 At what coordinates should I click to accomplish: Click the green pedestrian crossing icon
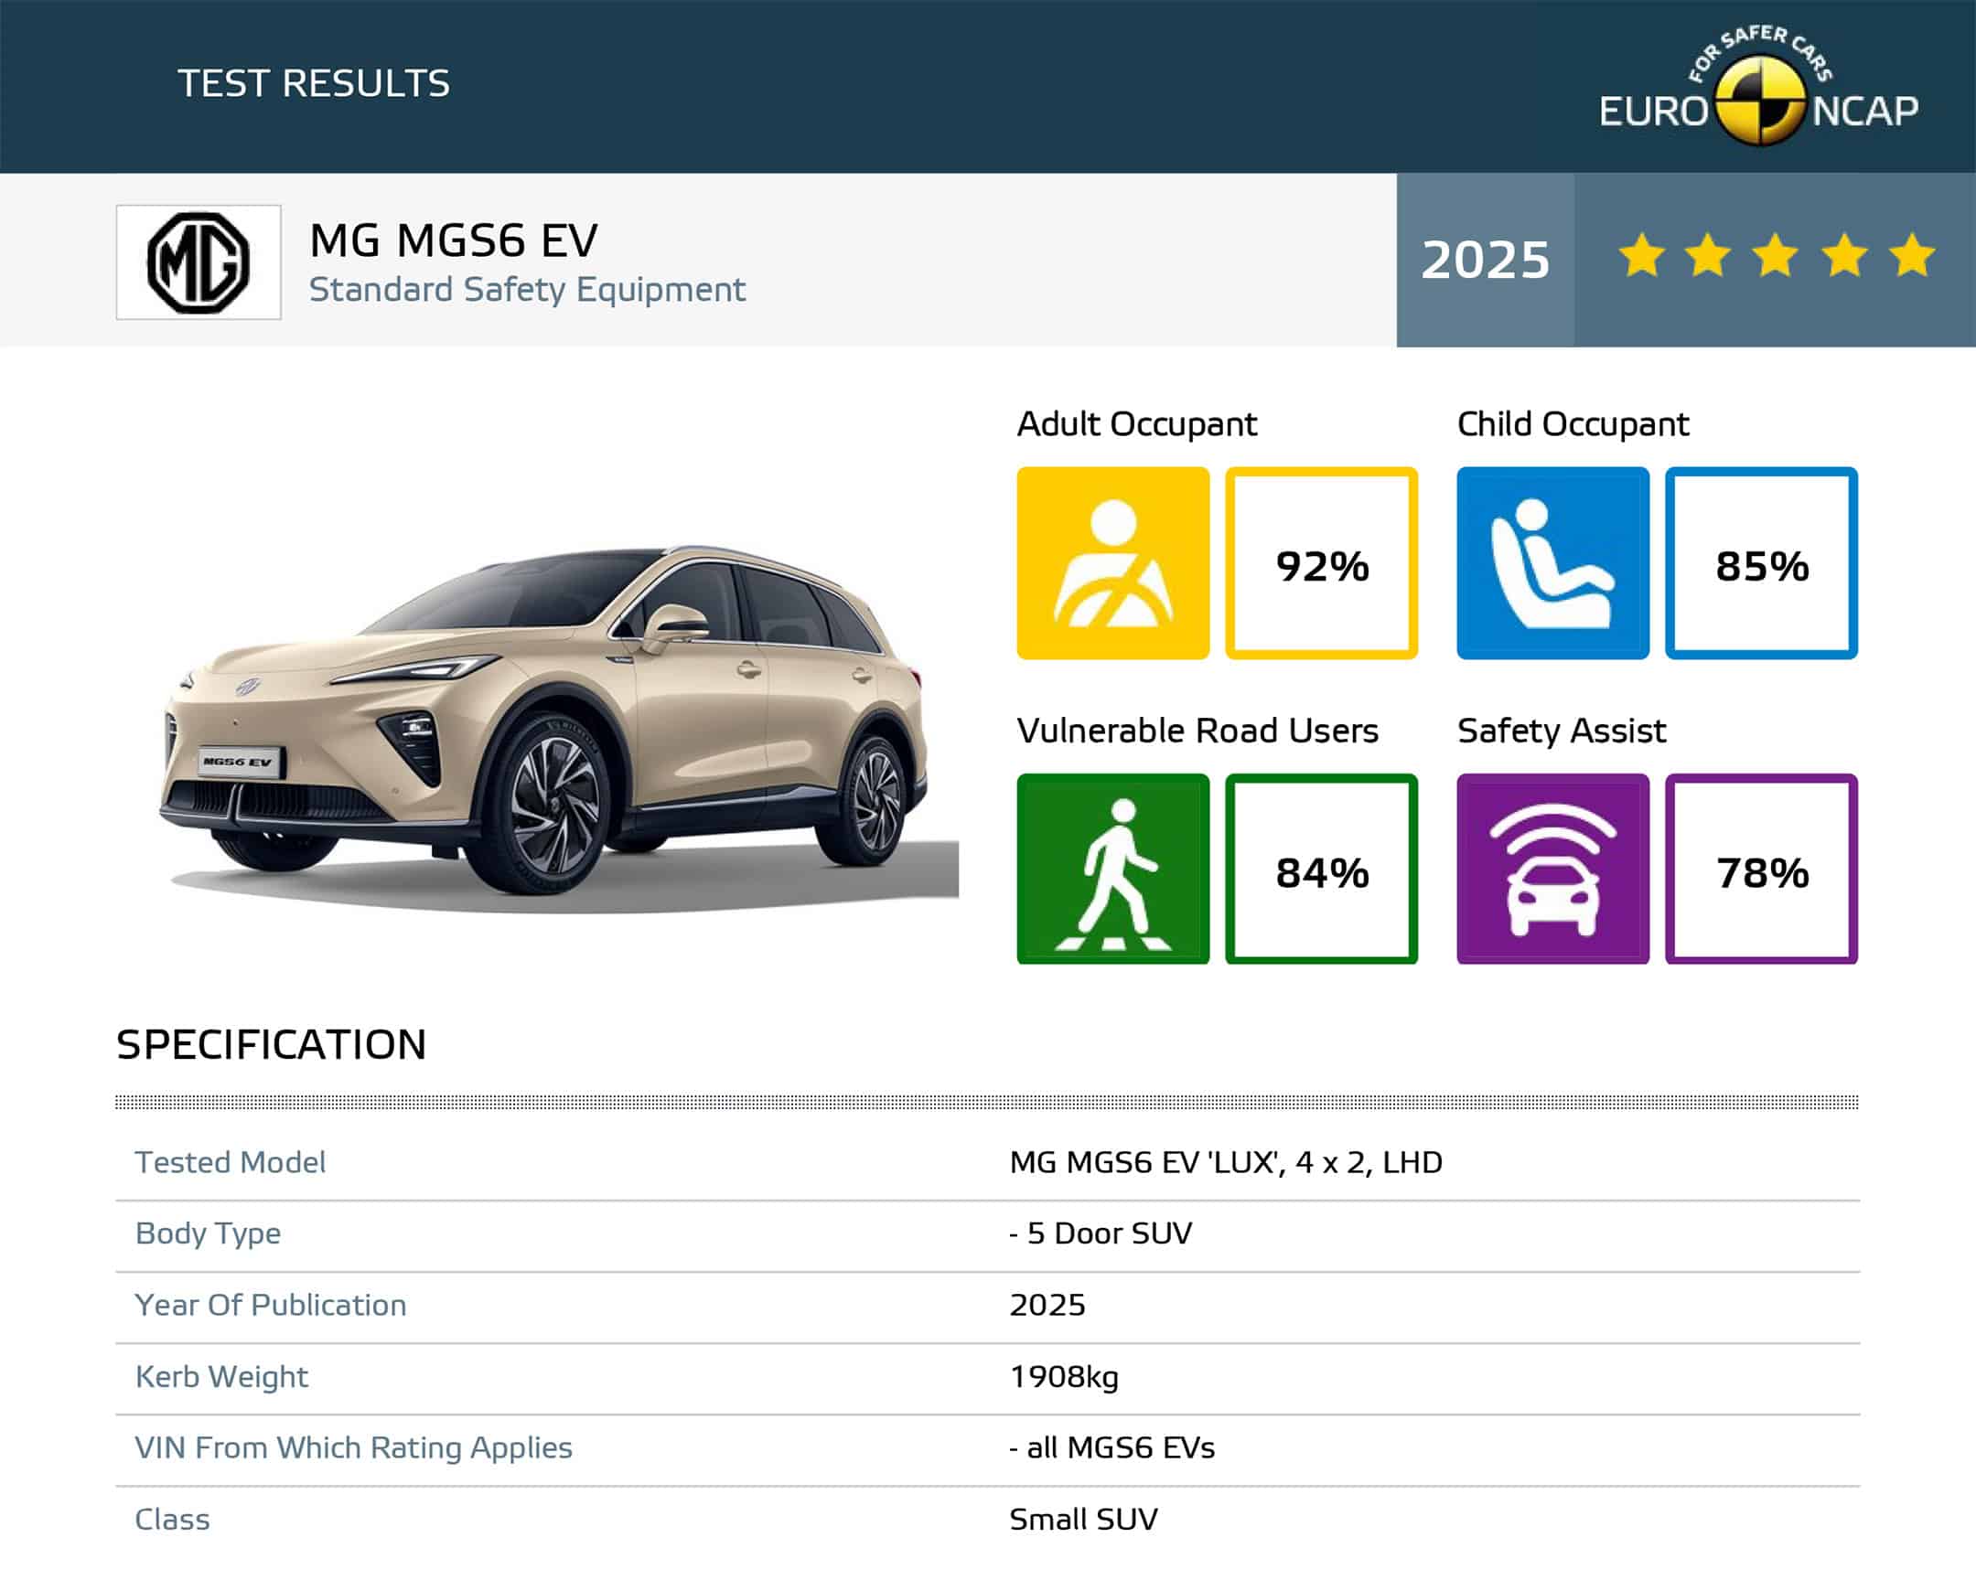click(x=1112, y=870)
